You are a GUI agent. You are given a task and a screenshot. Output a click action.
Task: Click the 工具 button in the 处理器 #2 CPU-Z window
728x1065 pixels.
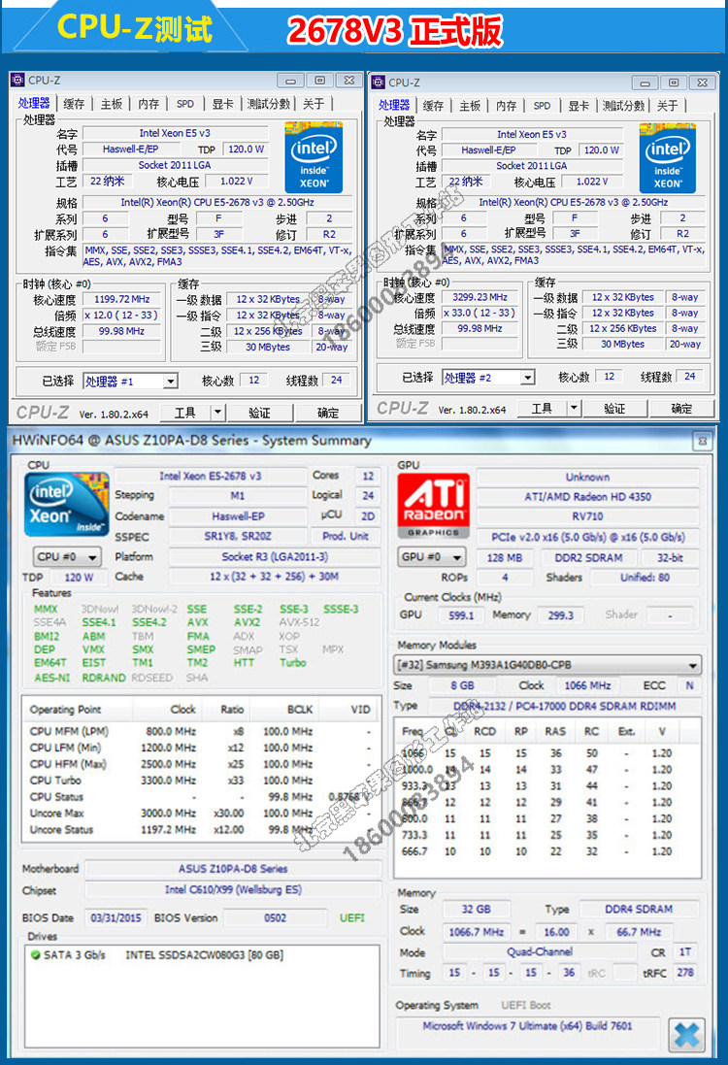pyautogui.click(x=542, y=408)
